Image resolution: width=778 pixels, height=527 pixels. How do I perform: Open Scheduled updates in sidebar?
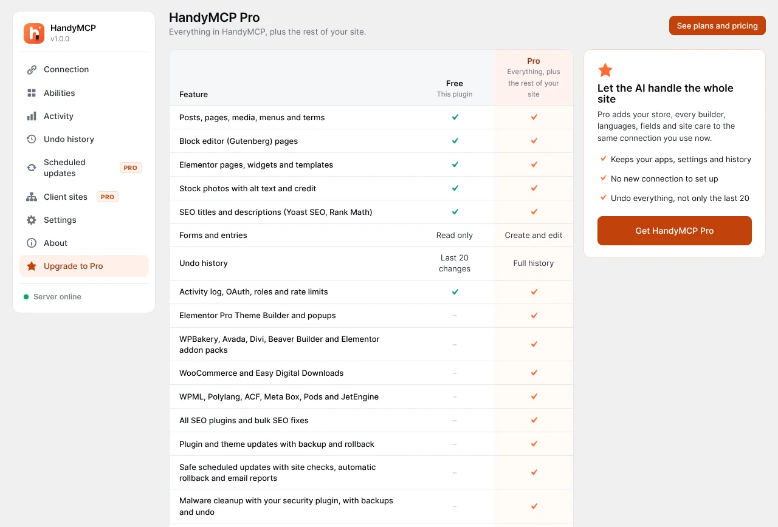click(84, 168)
